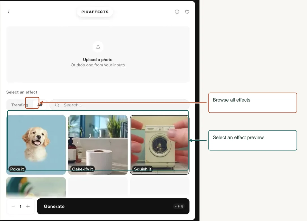Select the Poke it effect thumbnail

pos(36,145)
